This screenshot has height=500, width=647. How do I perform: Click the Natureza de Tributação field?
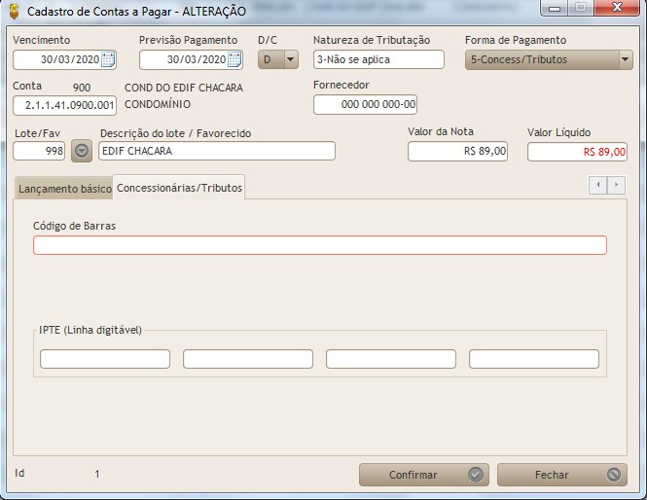(x=378, y=59)
